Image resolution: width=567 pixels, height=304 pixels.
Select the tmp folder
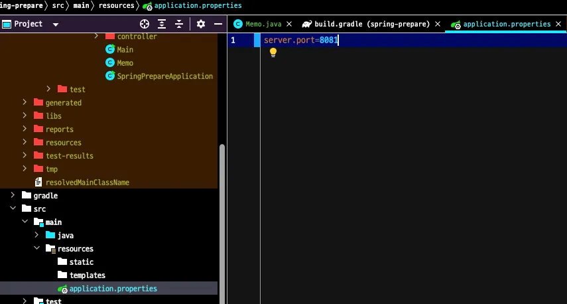52,169
